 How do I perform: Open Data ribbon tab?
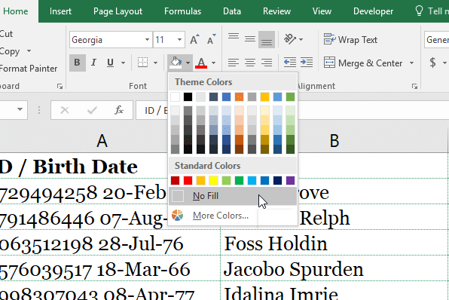click(x=232, y=11)
